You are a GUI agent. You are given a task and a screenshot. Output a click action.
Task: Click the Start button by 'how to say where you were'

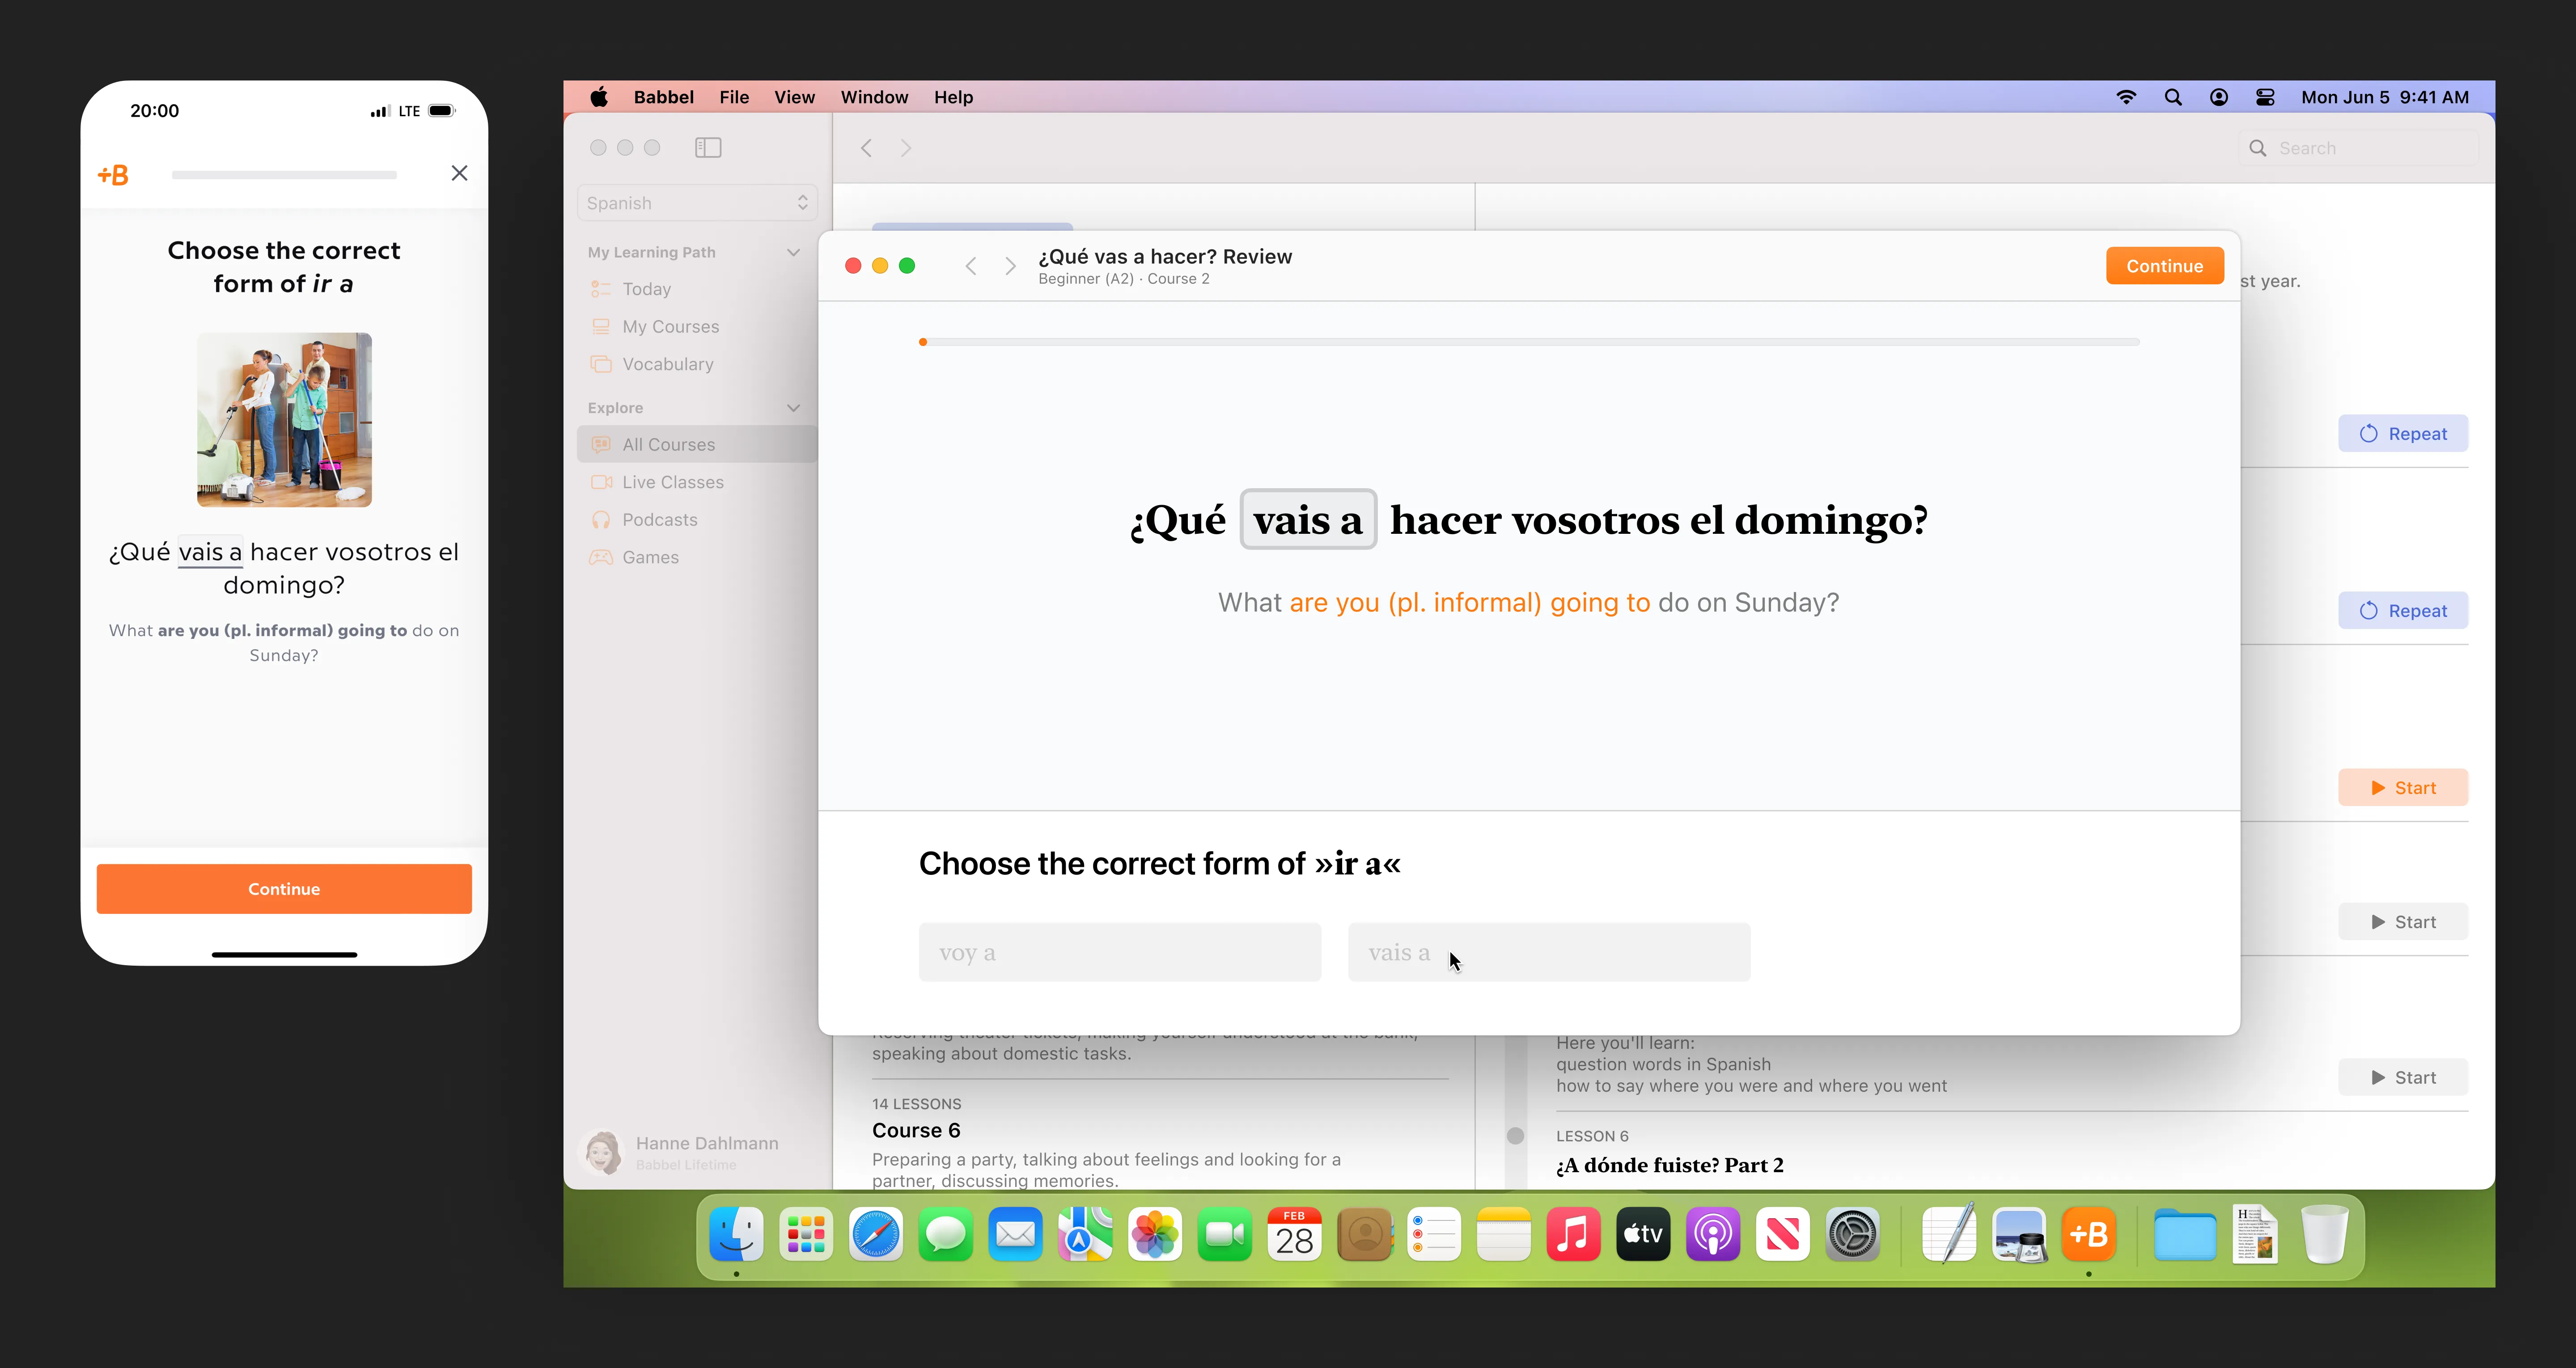point(2402,1077)
